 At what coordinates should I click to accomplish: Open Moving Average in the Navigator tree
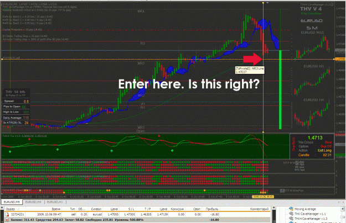pos(305,209)
